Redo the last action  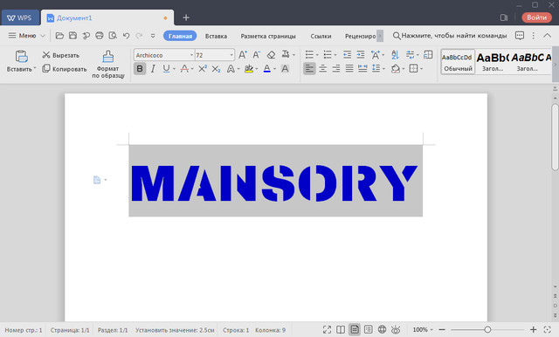tap(140, 36)
